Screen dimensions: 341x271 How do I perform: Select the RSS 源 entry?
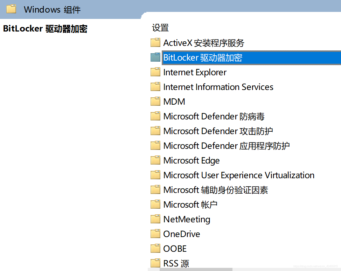click(x=176, y=263)
